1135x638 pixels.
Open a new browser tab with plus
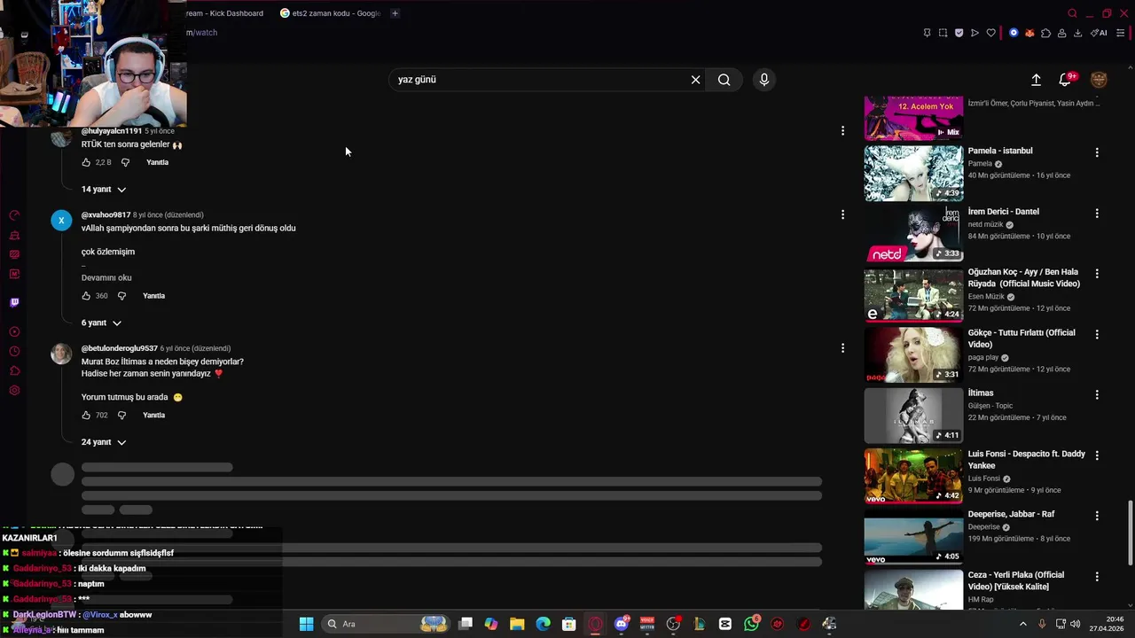(x=395, y=13)
